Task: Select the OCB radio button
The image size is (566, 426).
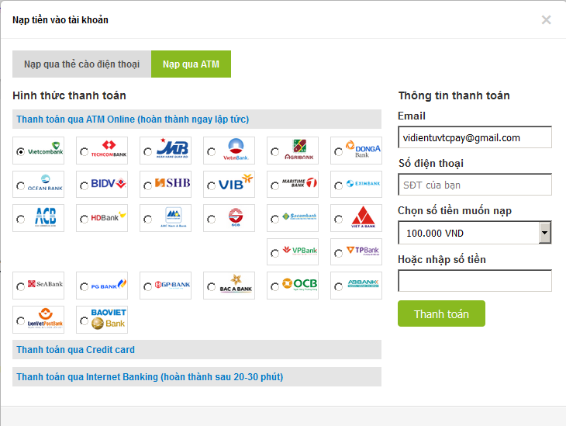Action: (274, 286)
